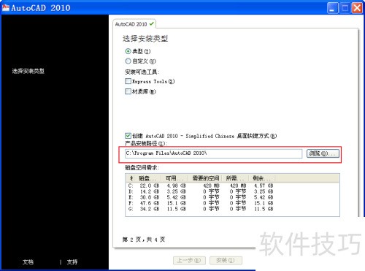Enable the Express Tools checkbox
The width and height of the screenshot is (365, 271).
(x=128, y=81)
